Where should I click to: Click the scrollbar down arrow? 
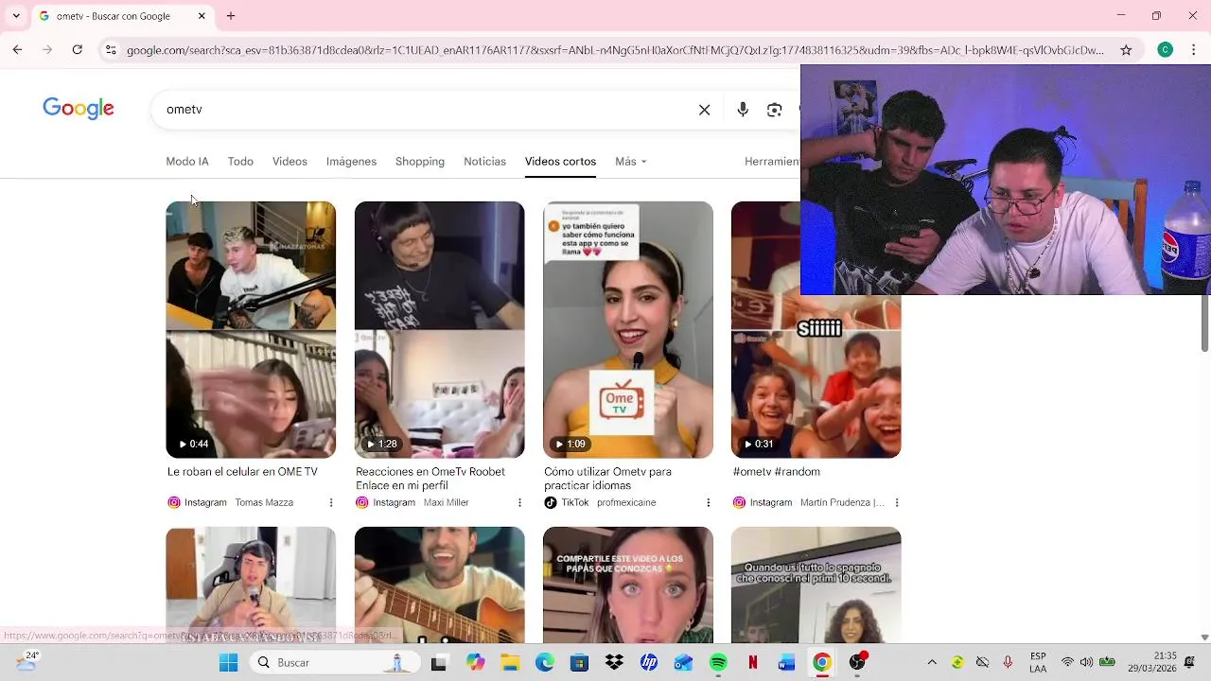tap(1204, 637)
